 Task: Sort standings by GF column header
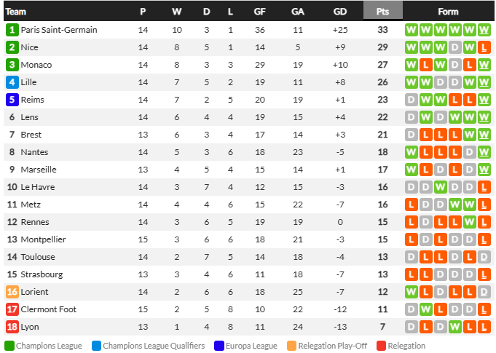(x=260, y=12)
